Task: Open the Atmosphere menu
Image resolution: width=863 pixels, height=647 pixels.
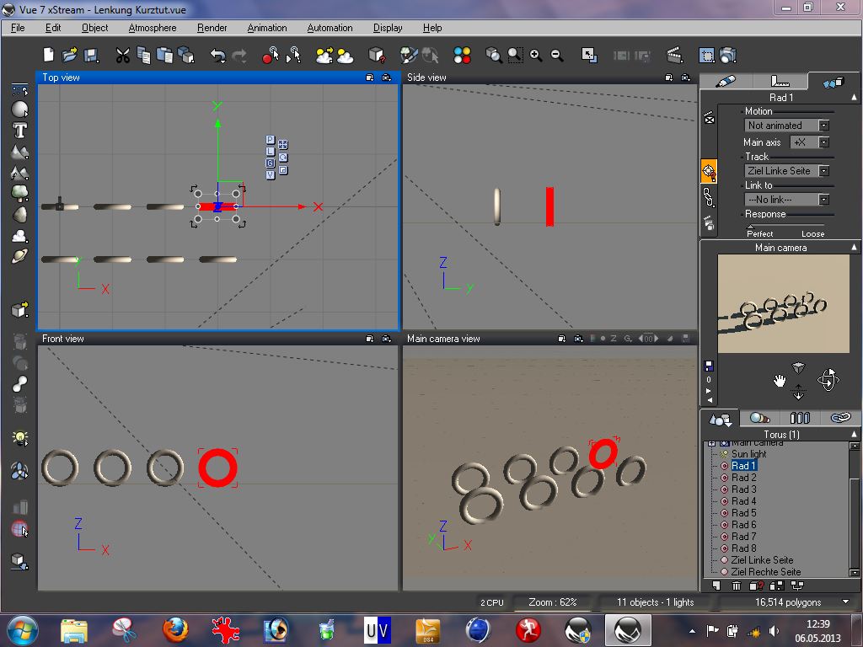Action: (x=153, y=28)
